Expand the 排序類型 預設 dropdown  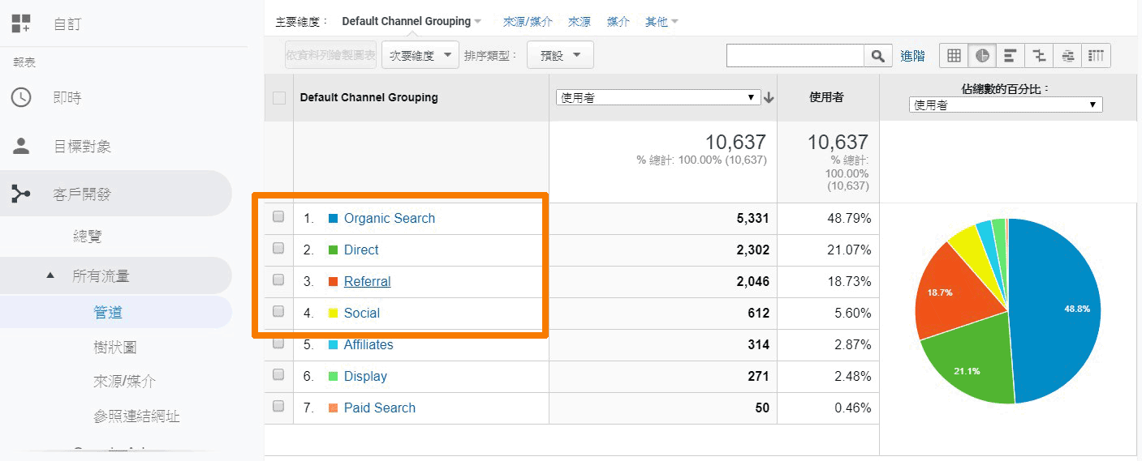click(560, 55)
